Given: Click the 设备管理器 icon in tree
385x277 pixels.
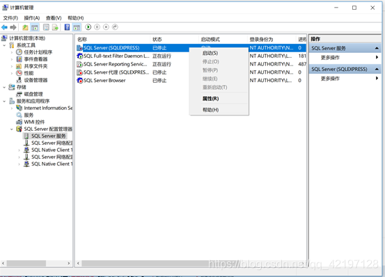Looking at the screenshot, I should pos(19,80).
